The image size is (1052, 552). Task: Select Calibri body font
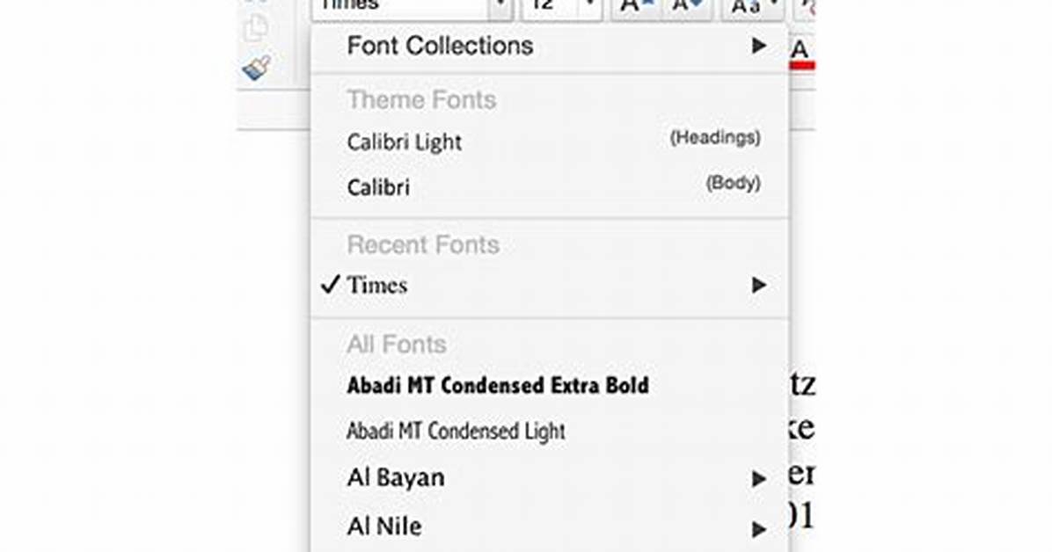click(x=550, y=186)
